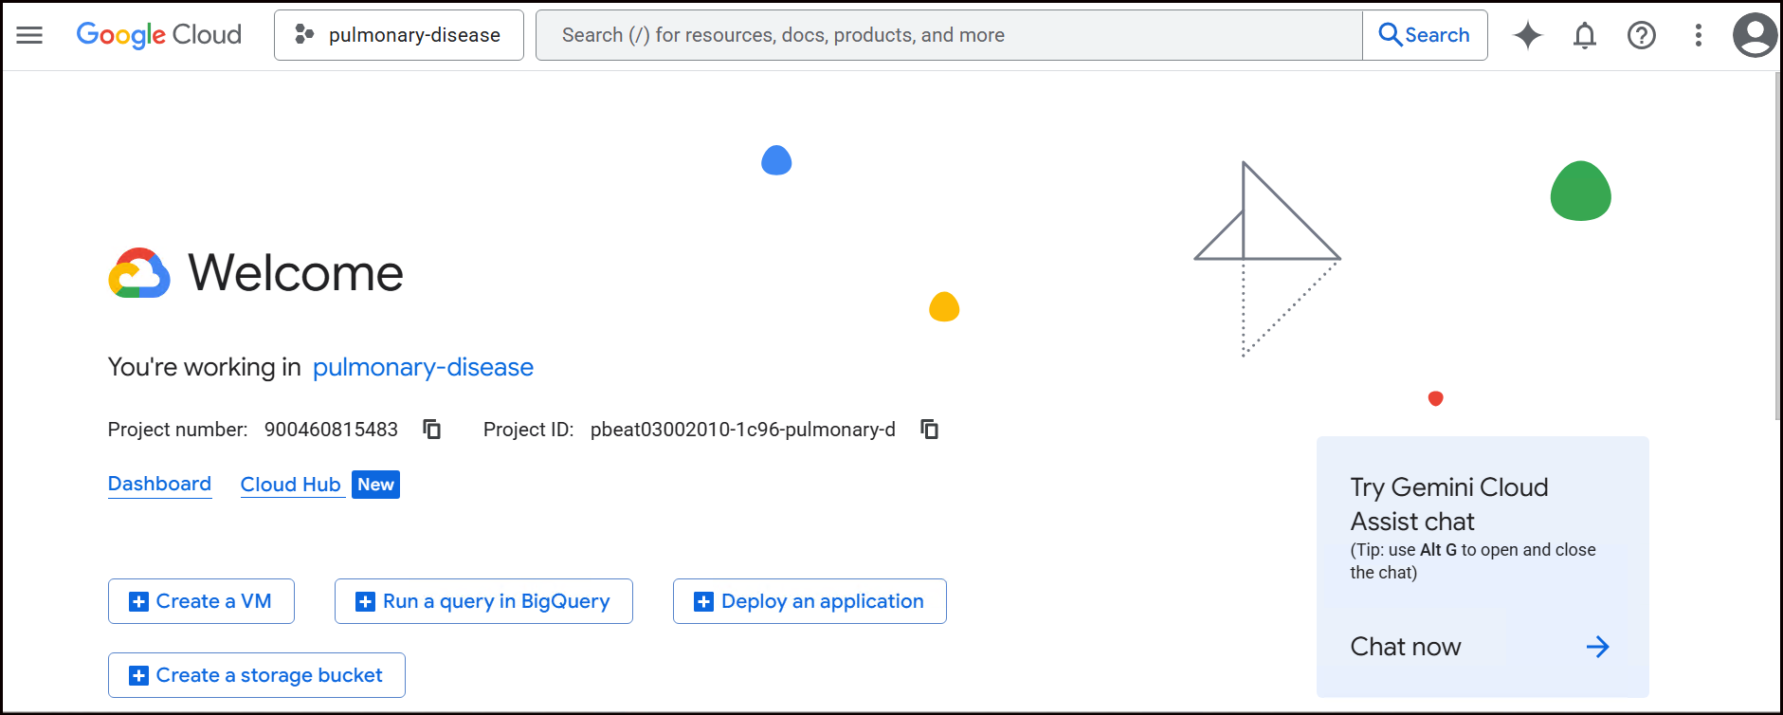Image resolution: width=1783 pixels, height=715 pixels.
Task: Click the Welcome heading
Action: pos(296,273)
